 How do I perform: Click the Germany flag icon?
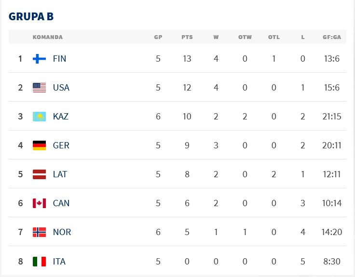tap(39, 145)
